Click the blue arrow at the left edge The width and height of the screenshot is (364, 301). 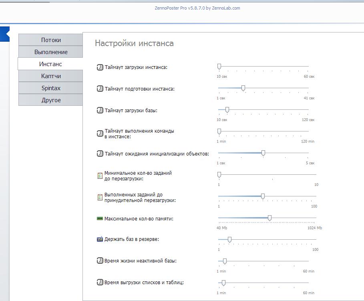click(x=4, y=34)
